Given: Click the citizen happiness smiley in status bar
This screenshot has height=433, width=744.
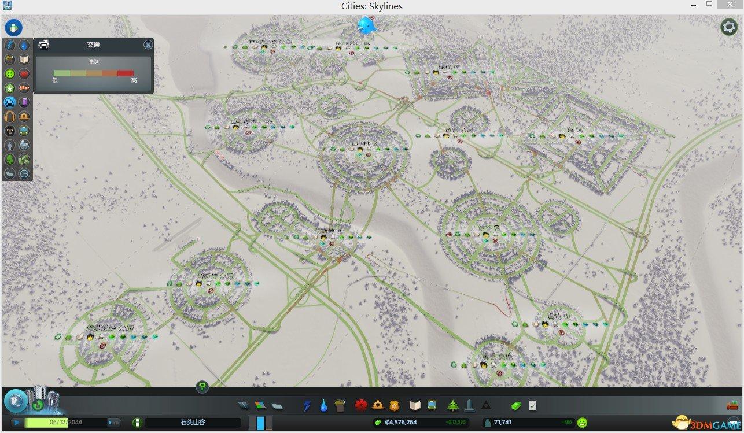Looking at the screenshot, I should pos(582,423).
